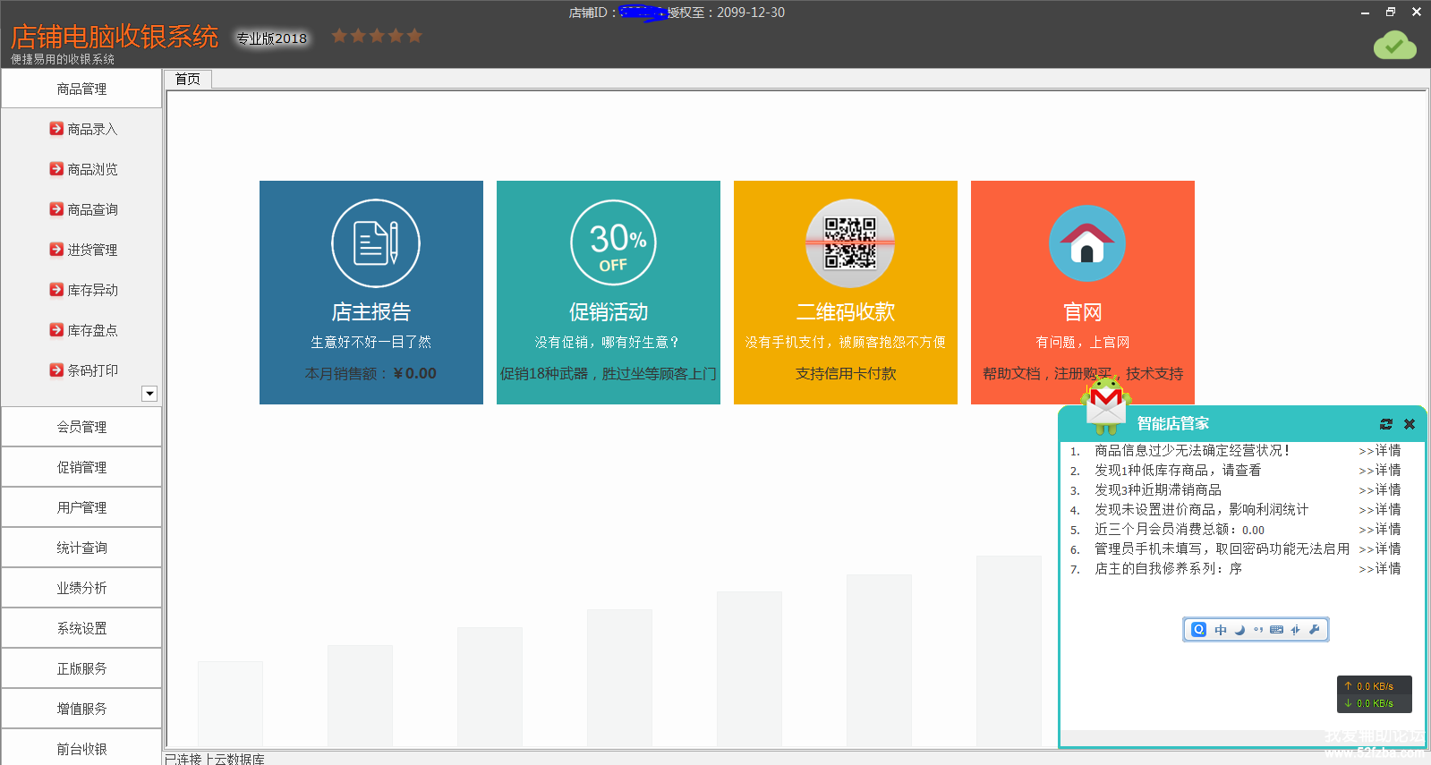Image resolution: width=1431 pixels, height=765 pixels.
Task: Close the 智能店管家 panel
Action: pyautogui.click(x=1410, y=424)
